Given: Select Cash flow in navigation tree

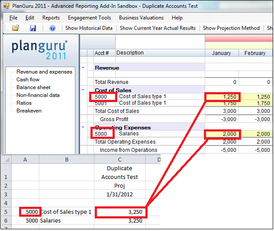Looking at the screenshot, I should point(28,80).
